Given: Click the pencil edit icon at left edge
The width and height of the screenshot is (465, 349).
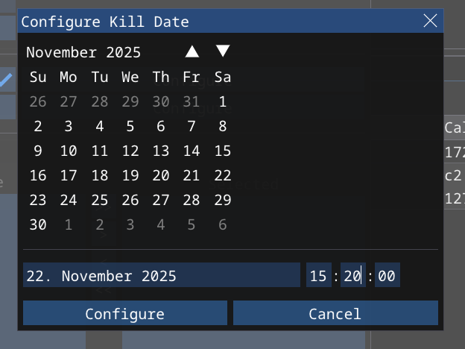Looking at the screenshot, I should (x=6, y=80).
